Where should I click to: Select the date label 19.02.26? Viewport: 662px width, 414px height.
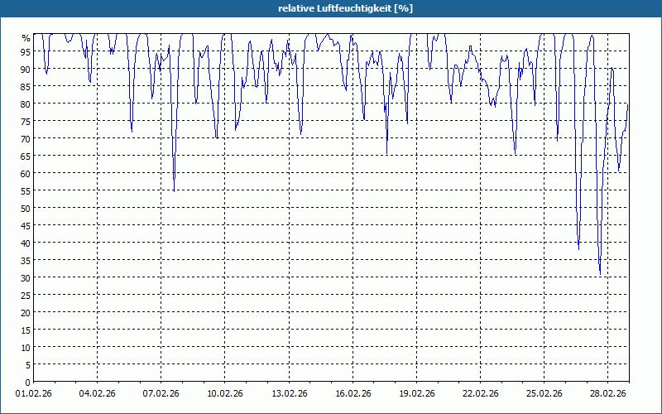[416, 393]
